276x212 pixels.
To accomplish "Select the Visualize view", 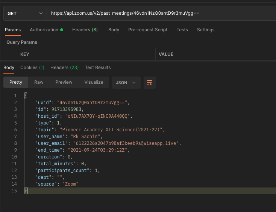I will pos(94,82).
